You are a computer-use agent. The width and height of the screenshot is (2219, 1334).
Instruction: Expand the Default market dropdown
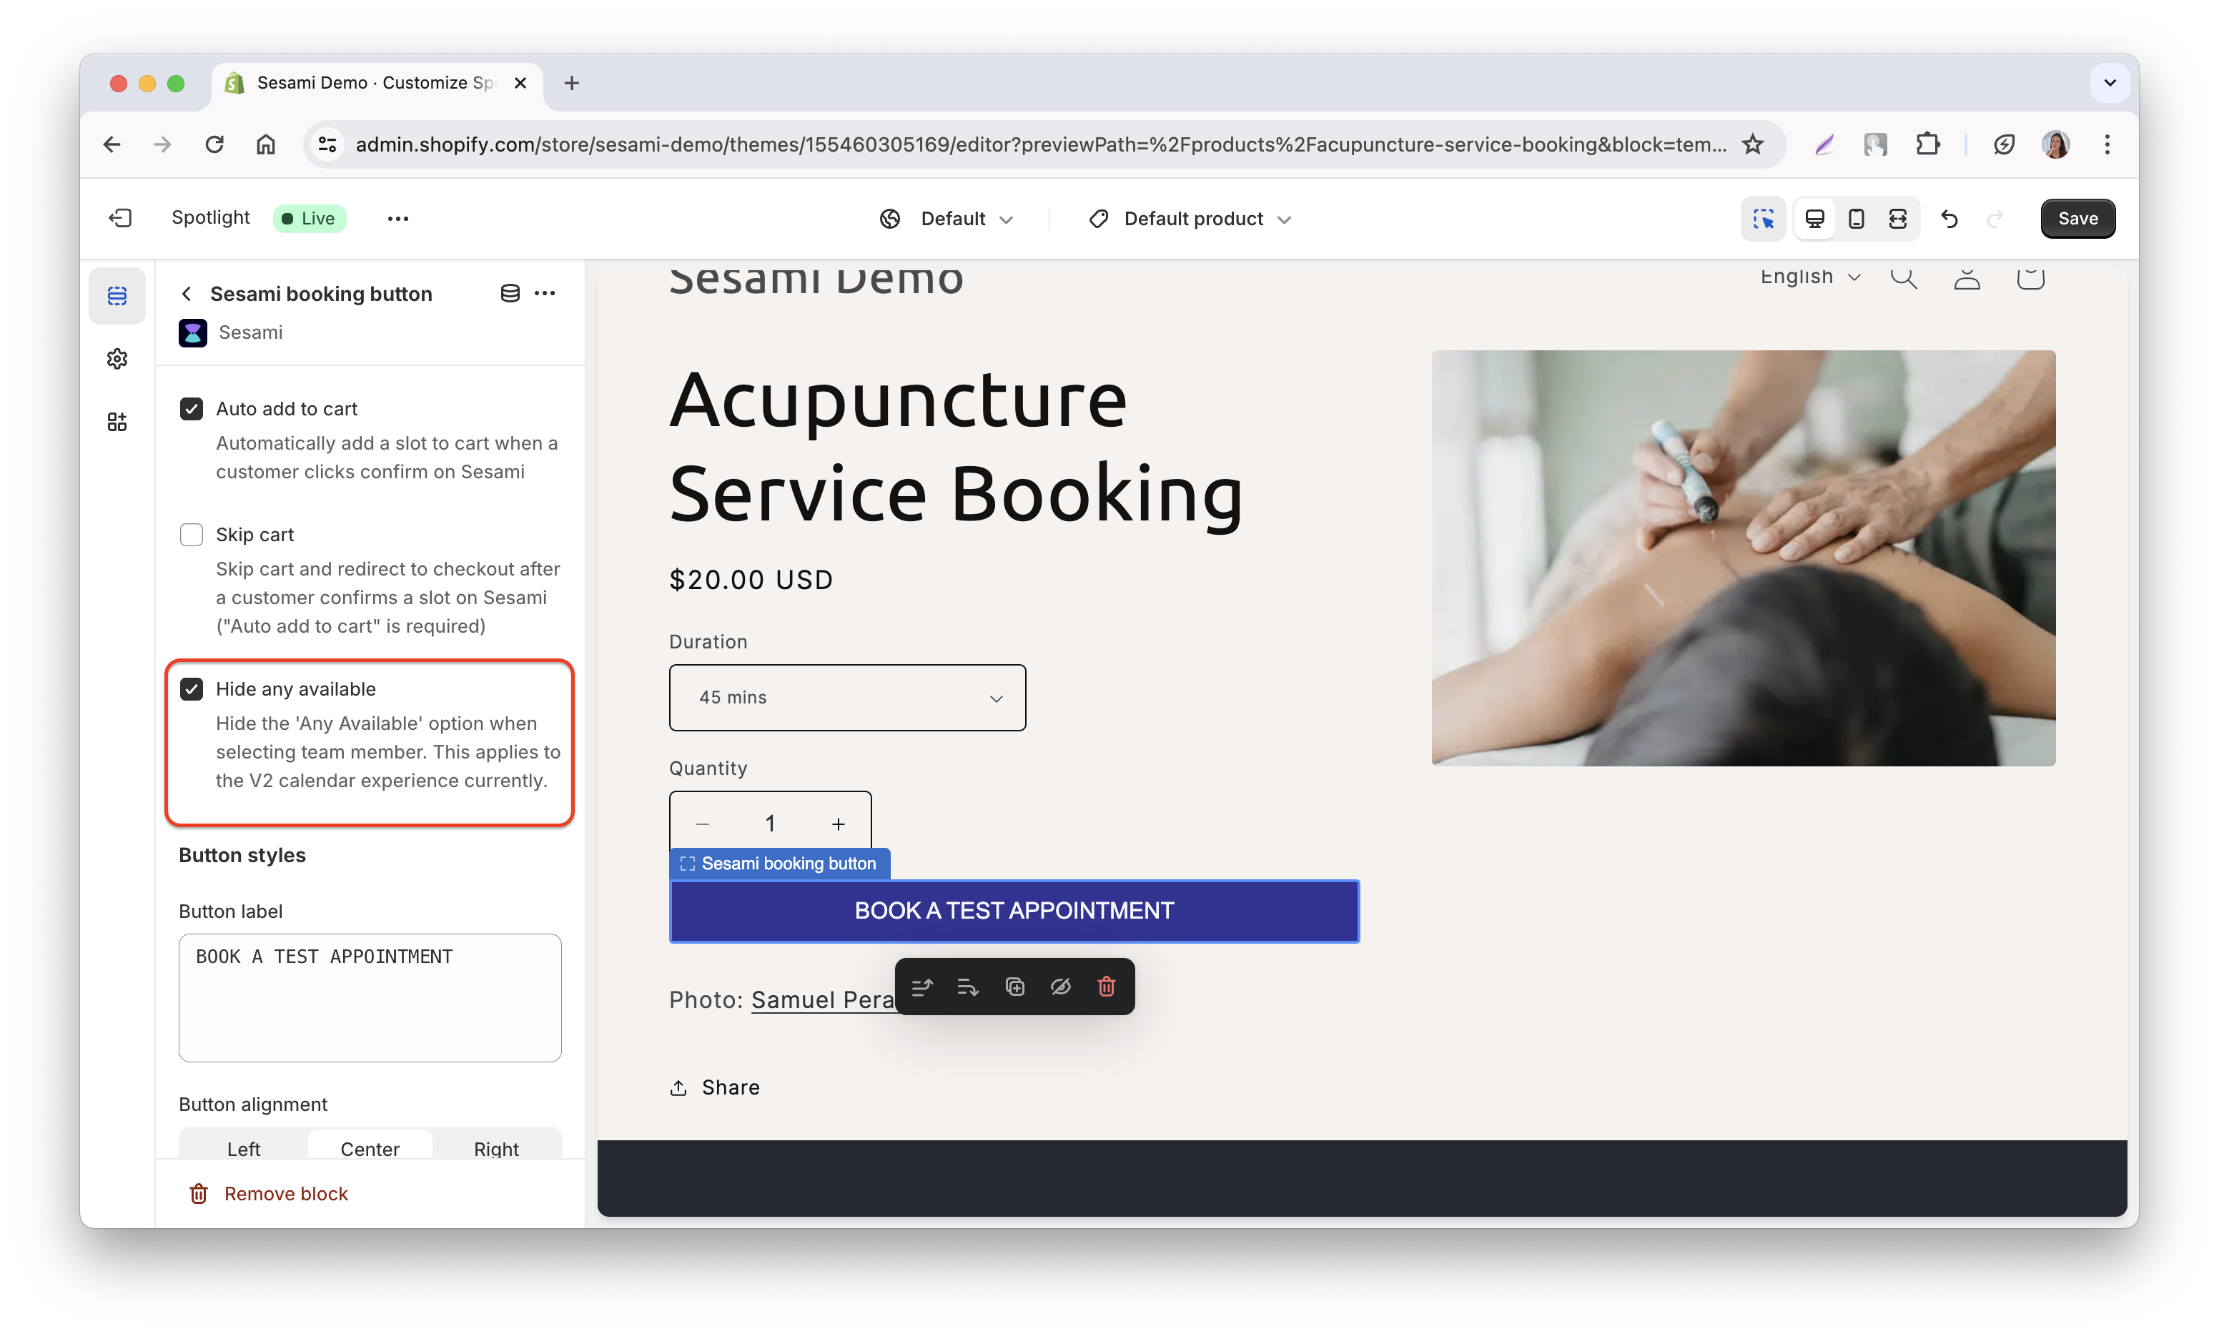(x=947, y=219)
